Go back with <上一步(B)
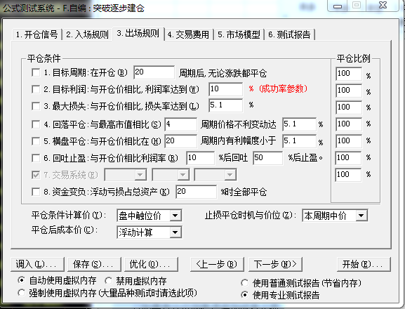 pos(217,264)
